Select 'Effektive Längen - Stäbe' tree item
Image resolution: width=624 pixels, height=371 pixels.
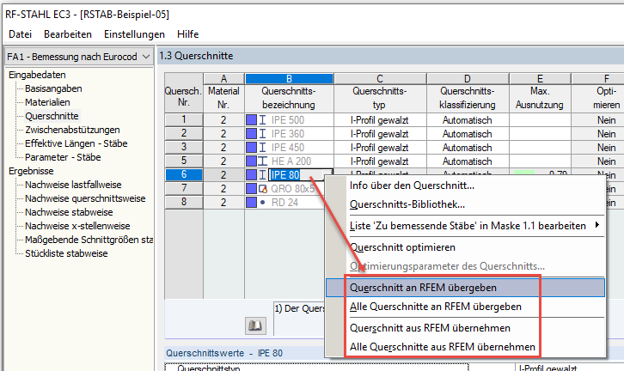pos(76,143)
